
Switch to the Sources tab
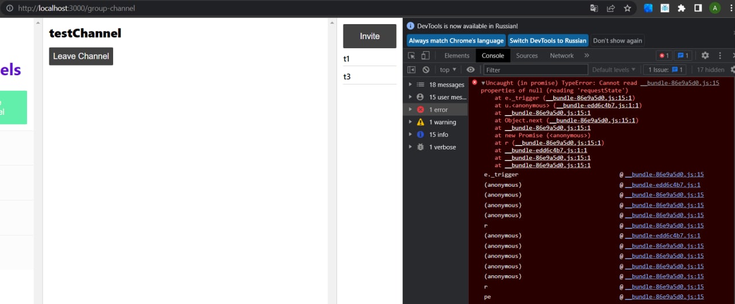(527, 56)
